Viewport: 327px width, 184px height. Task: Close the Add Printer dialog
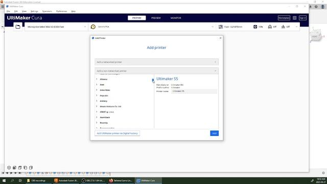coord(220,38)
